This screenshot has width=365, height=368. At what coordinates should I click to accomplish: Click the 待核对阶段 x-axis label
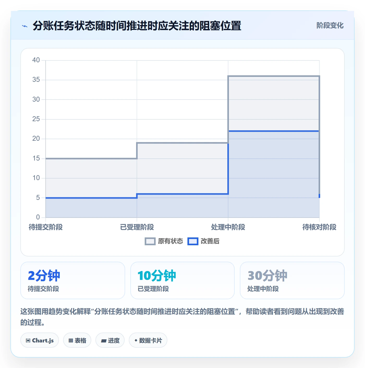coord(319,227)
